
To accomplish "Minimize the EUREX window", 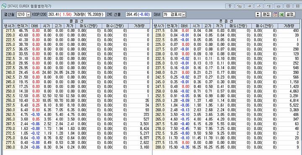I will 279,6.
